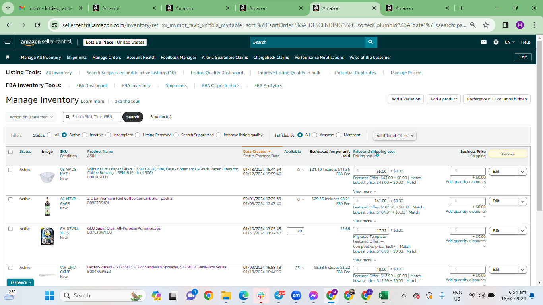Click the SKU, Title, ISBN search field
The width and height of the screenshot is (543, 305).
coord(92,117)
